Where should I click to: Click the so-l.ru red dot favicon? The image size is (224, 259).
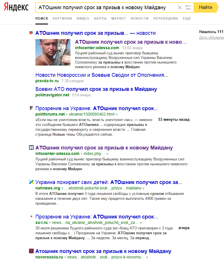[x=31, y=216]
